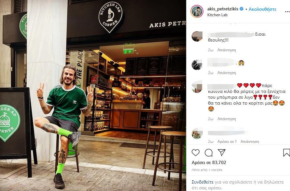Image resolution: width=290 pixels, height=191 pixels.
Task: Open comments via the speech bubble icon
Action: tap(209, 153)
